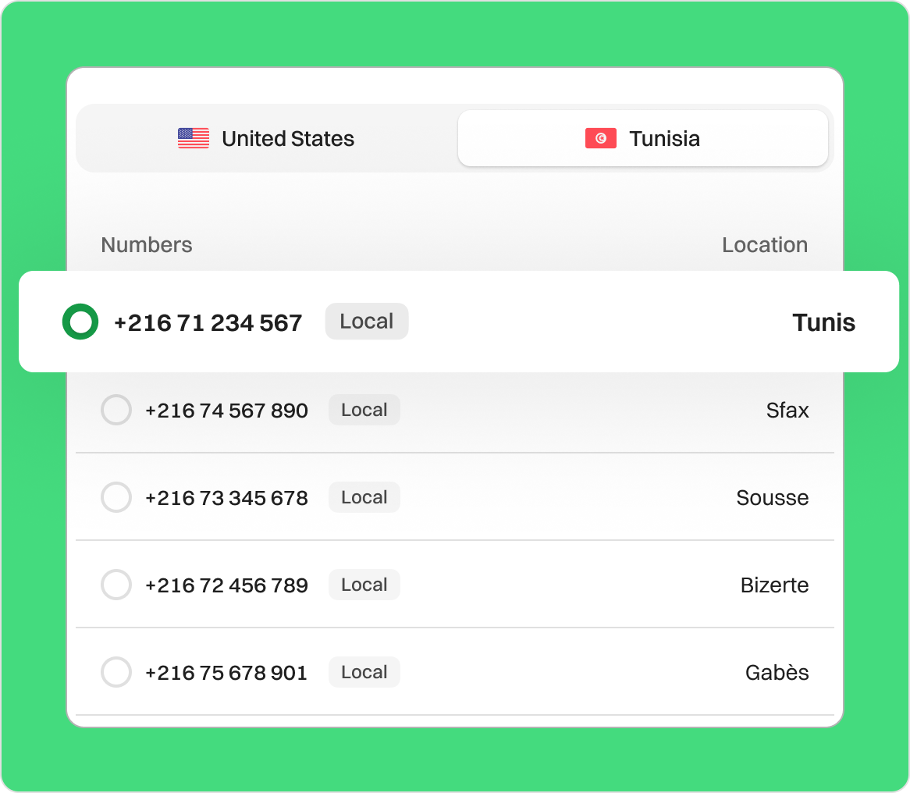This screenshot has height=793, width=910.
Task: Click the Local badge on the Tunis row
Action: point(366,322)
